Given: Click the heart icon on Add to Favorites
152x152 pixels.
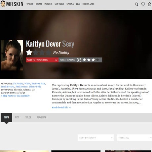Looking at the screenshot, I should coord(56,60).
